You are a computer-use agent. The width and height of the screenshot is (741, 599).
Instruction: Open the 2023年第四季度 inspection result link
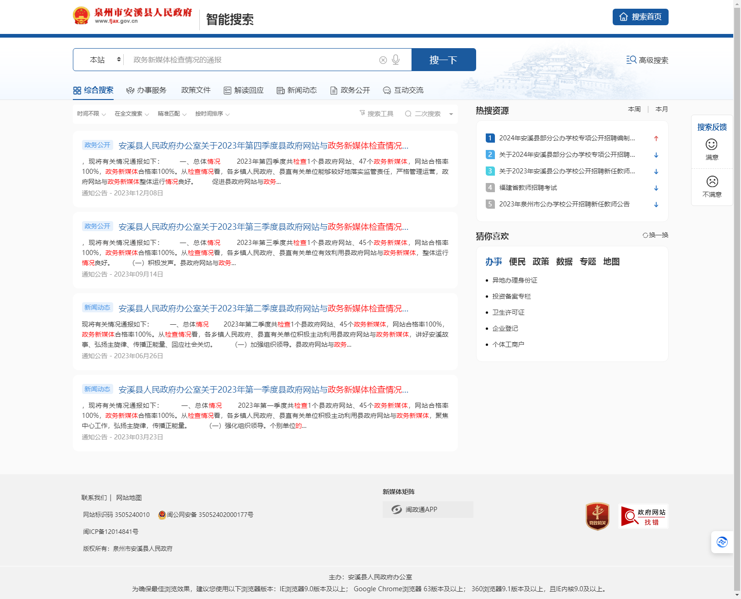[263, 146]
